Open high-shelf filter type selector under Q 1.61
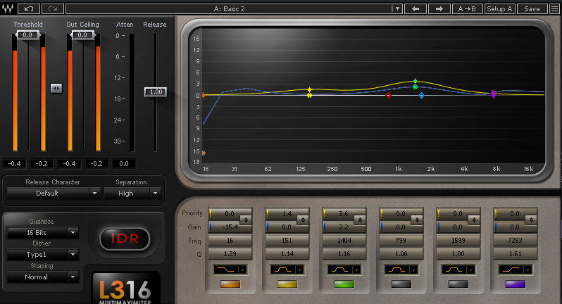 [x=515, y=270]
